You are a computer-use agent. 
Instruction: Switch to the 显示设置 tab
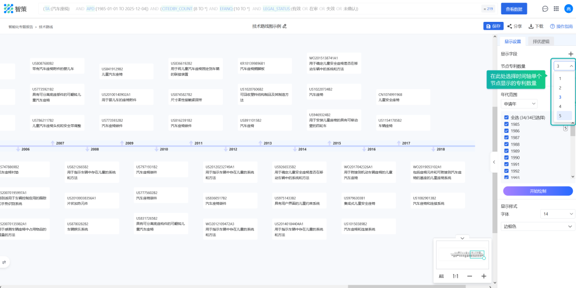pyautogui.click(x=513, y=42)
